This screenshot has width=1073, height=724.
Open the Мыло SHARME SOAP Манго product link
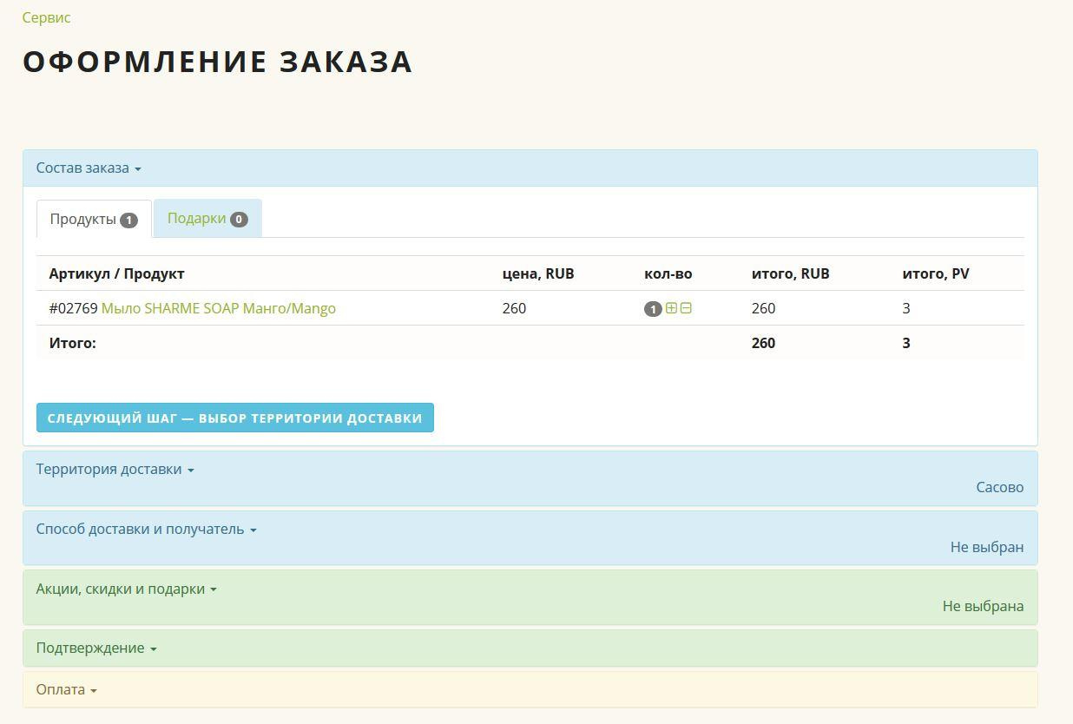(219, 308)
